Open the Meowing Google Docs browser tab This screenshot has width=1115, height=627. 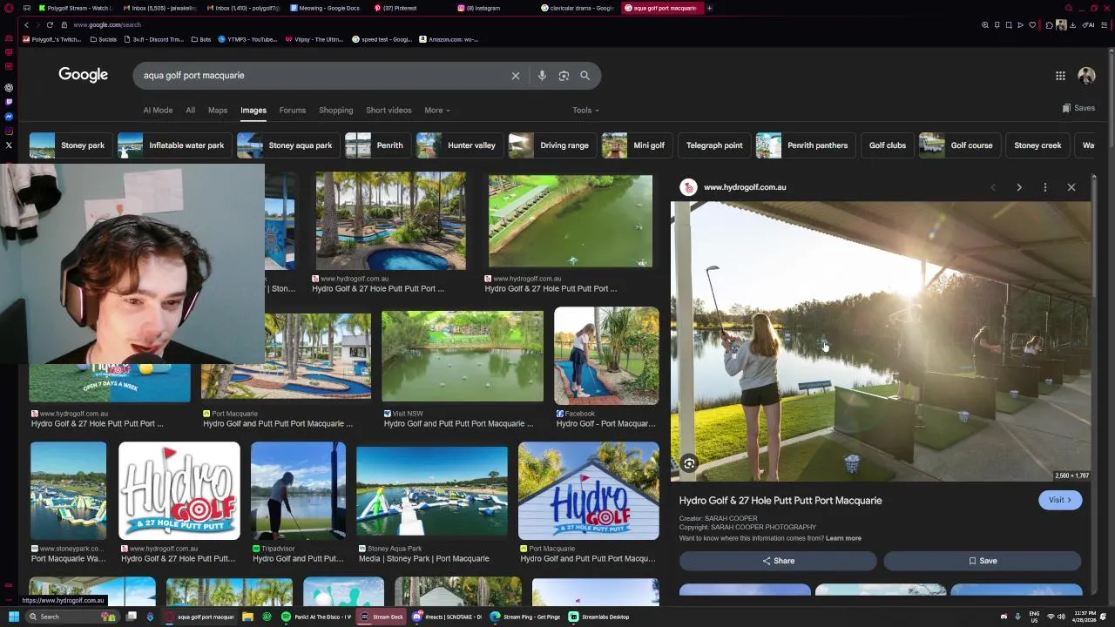pos(325,8)
